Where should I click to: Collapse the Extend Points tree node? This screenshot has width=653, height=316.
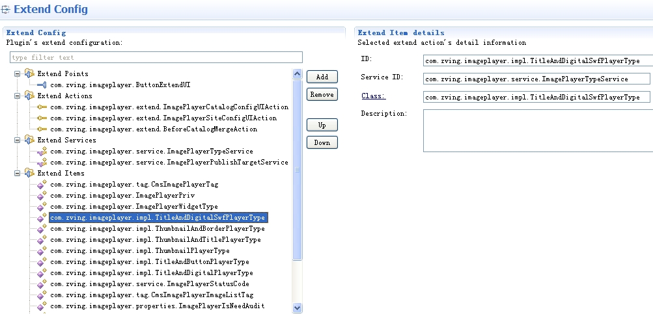pyautogui.click(x=17, y=74)
